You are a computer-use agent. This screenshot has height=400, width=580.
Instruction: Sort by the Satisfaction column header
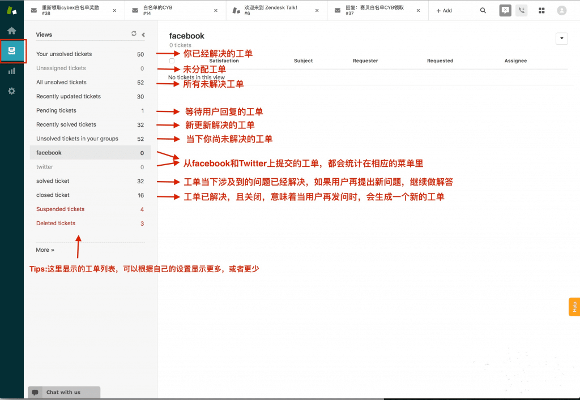pyautogui.click(x=224, y=61)
